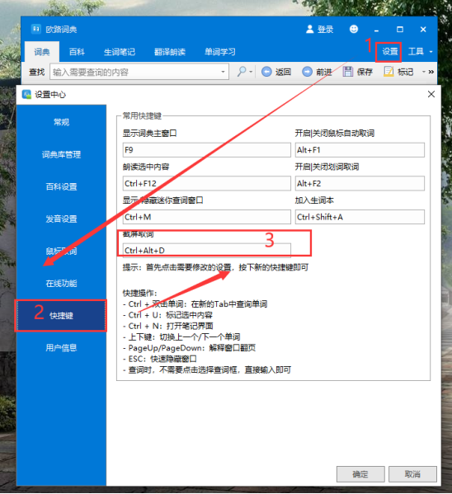Open the 设置 menu item
The image size is (452, 494).
click(x=389, y=51)
